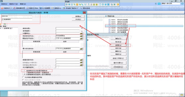Screen dimensions: 185x97
Task: Click the 使用年限 field showing 10
Action: (70, 28)
